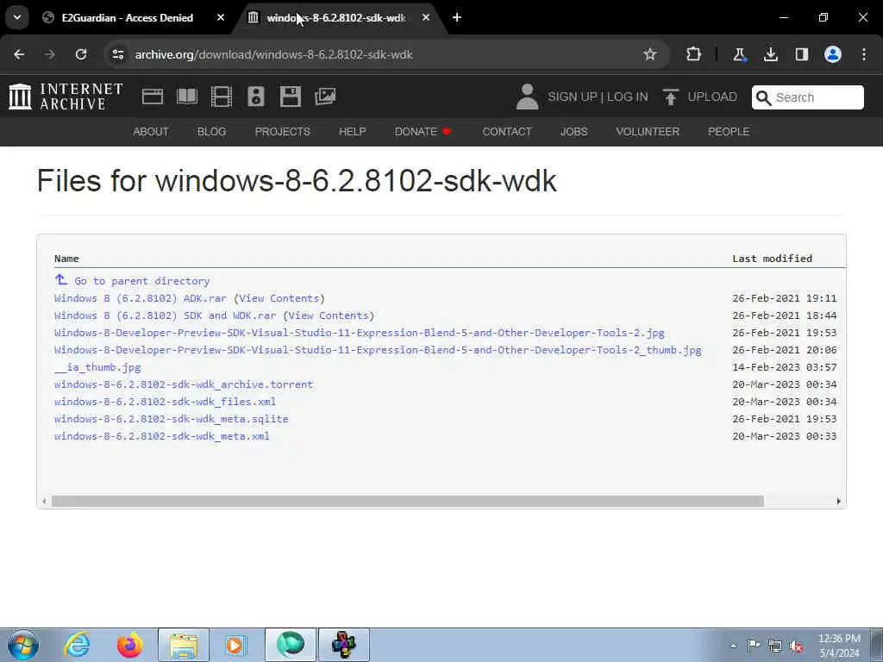Image resolution: width=883 pixels, height=662 pixels.
Task: Go to Internet Archive home logo
Action: 66,97
